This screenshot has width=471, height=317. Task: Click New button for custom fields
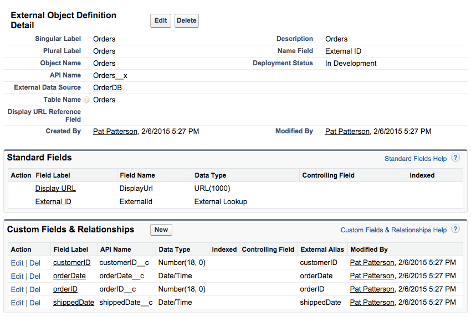pyautogui.click(x=161, y=230)
